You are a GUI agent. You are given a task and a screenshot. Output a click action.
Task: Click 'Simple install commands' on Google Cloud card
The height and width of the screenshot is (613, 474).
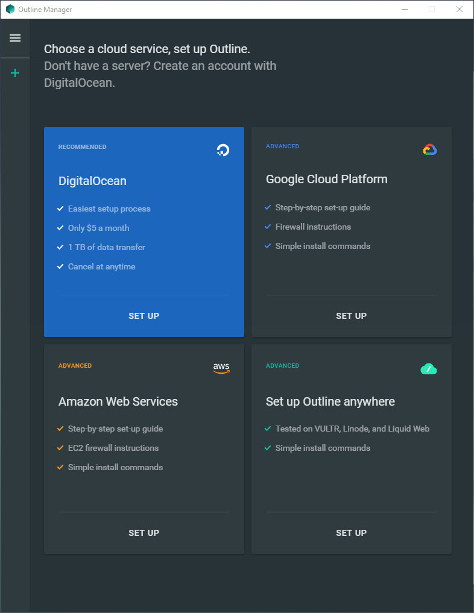click(x=323, y=246)
